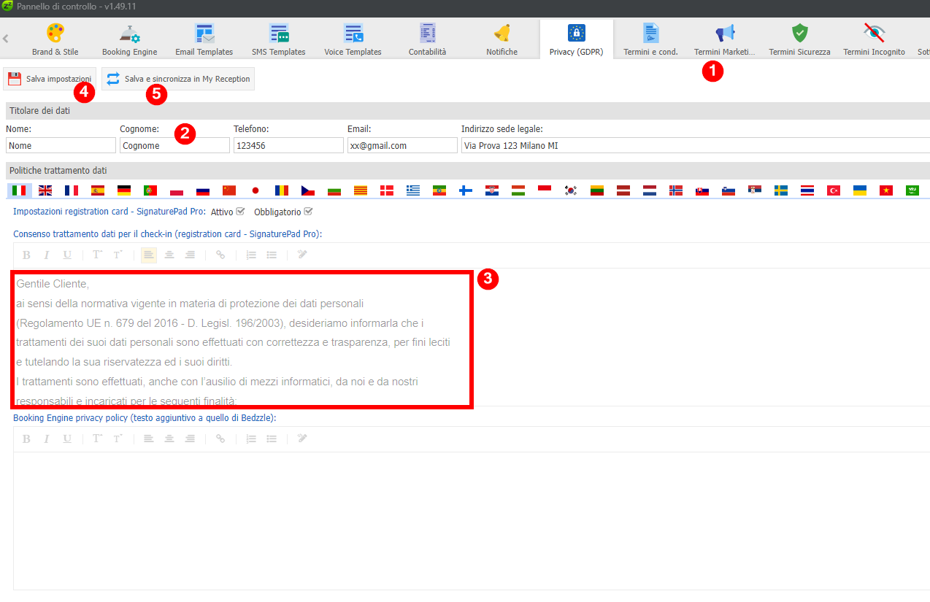
Task: Click the Salva impostazioni button
Action: point(50,79)
